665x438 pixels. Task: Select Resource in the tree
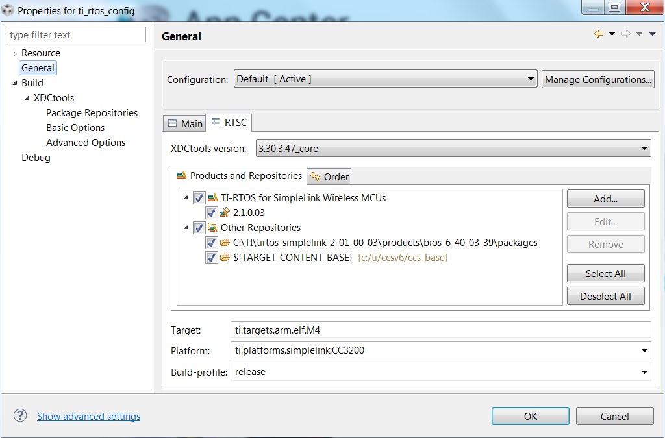pos(41,53)
